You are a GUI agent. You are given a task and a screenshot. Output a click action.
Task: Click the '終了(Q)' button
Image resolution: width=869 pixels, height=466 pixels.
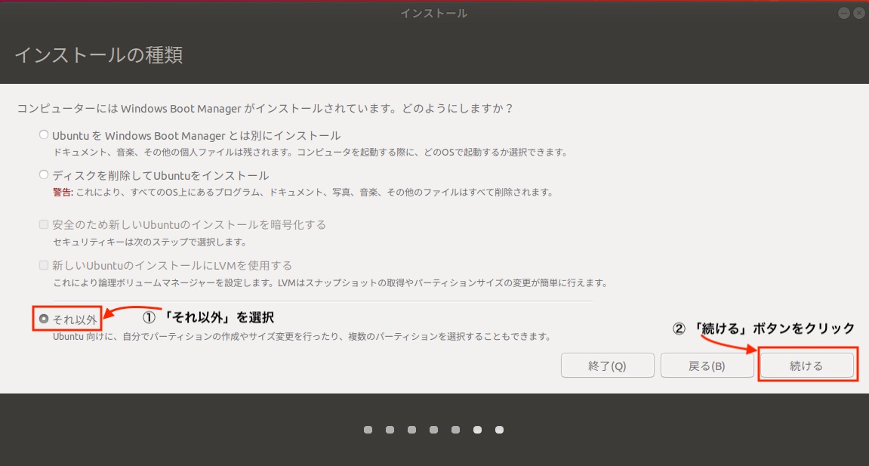[608, 366]
